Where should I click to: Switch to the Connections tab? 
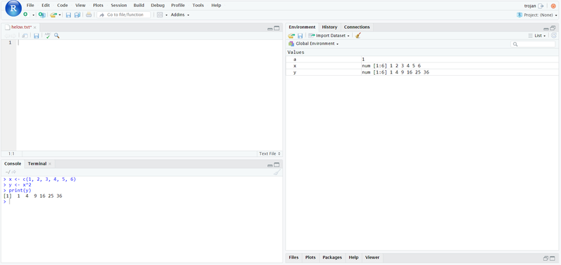coord(357,27)
